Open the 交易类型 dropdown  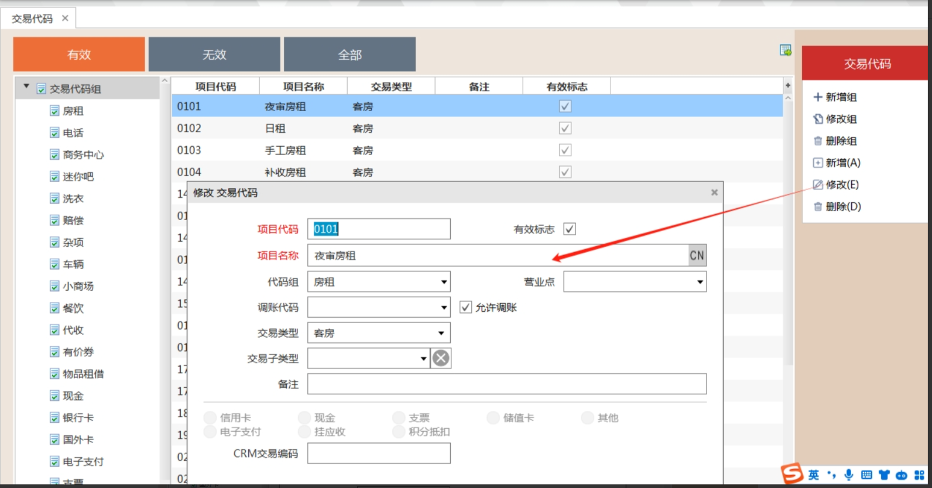click(441, 333)
